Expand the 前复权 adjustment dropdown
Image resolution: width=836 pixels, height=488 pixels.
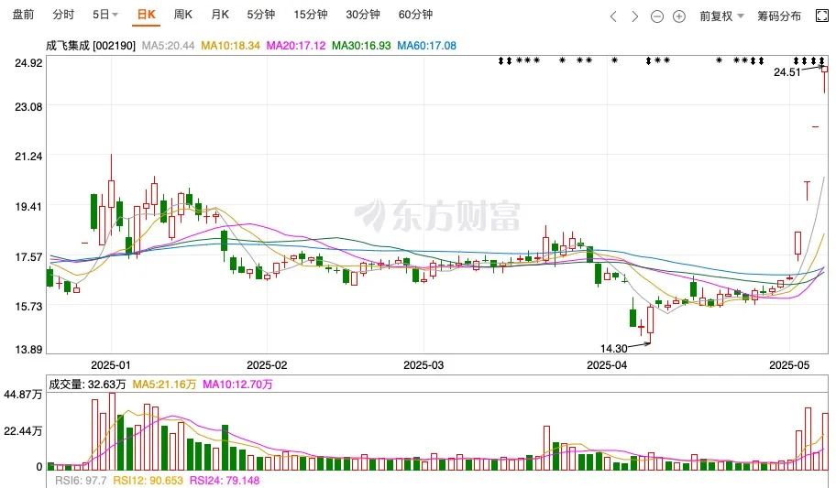click(722, 16)
